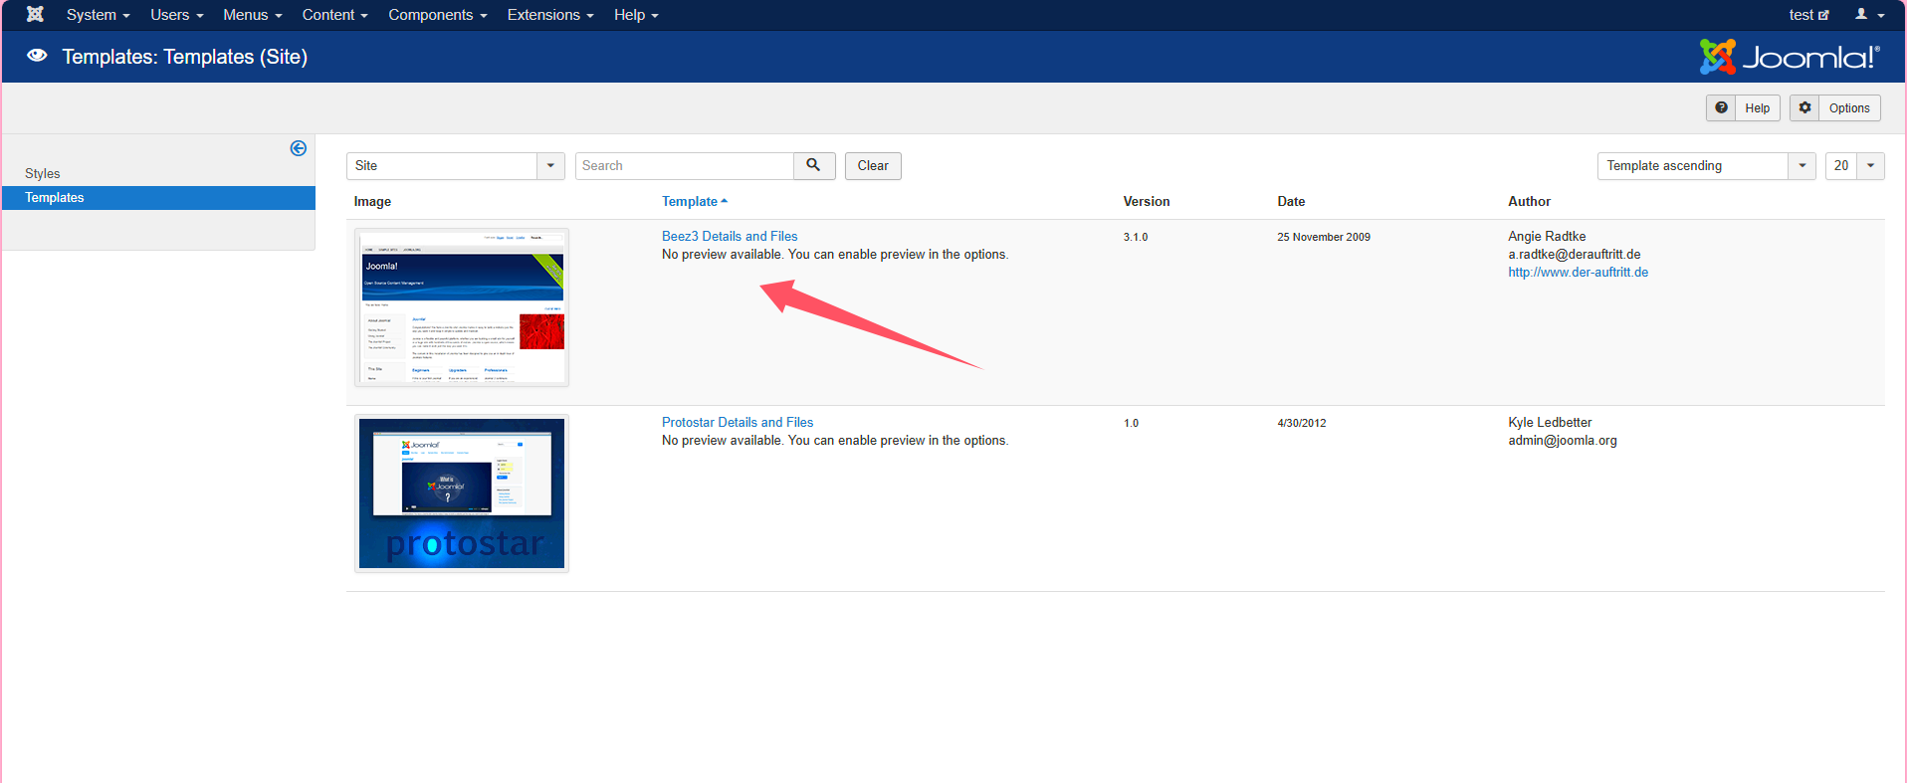Open the Components menu
Image resolution: width=1907 pixels, height=783 pixels.
click(437, 15)
